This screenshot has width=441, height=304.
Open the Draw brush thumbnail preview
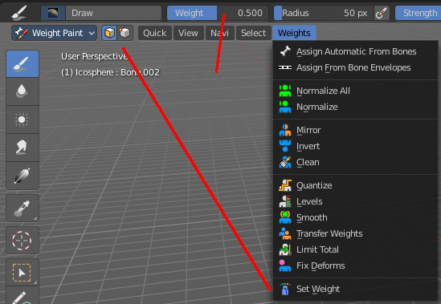pyautogui.click(x=53, y=13)
